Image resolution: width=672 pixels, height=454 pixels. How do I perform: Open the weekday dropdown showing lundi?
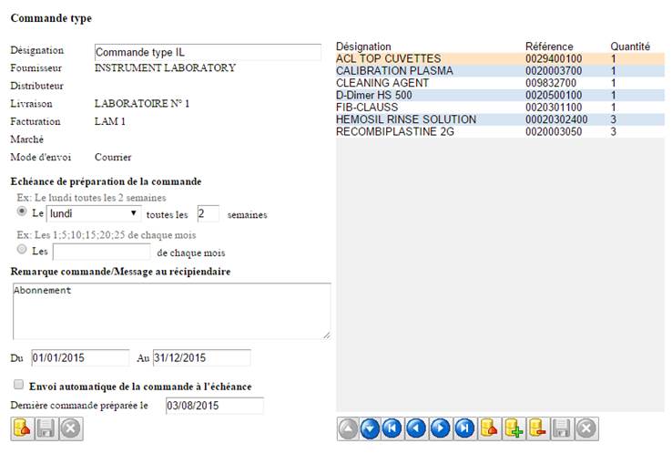pyautogui.click(x=94, y=213)
